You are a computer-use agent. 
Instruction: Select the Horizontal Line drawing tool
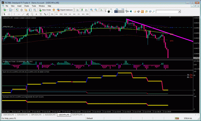coord(19,14)
